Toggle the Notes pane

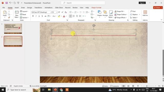coord(105,86)
